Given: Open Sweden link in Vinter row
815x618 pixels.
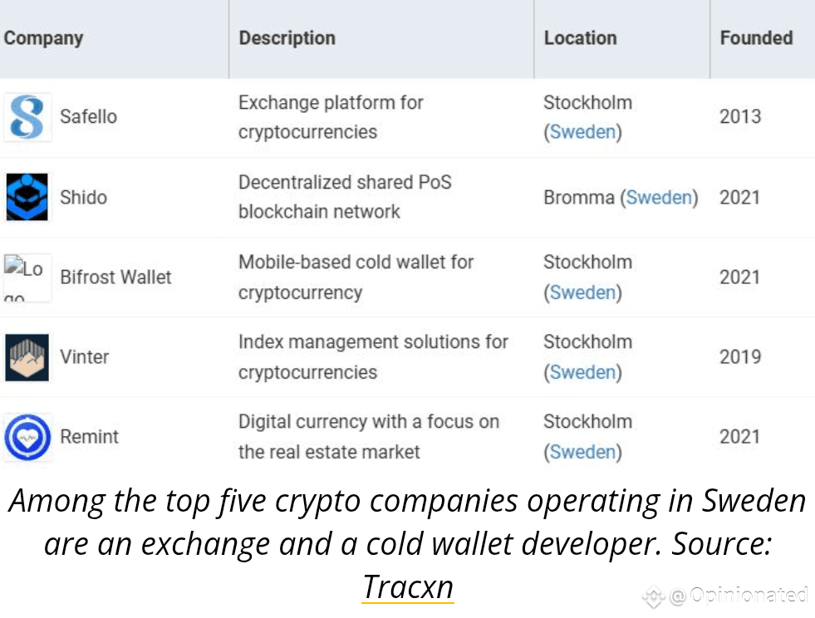Looking at the screenshot, I should point(582,372).
